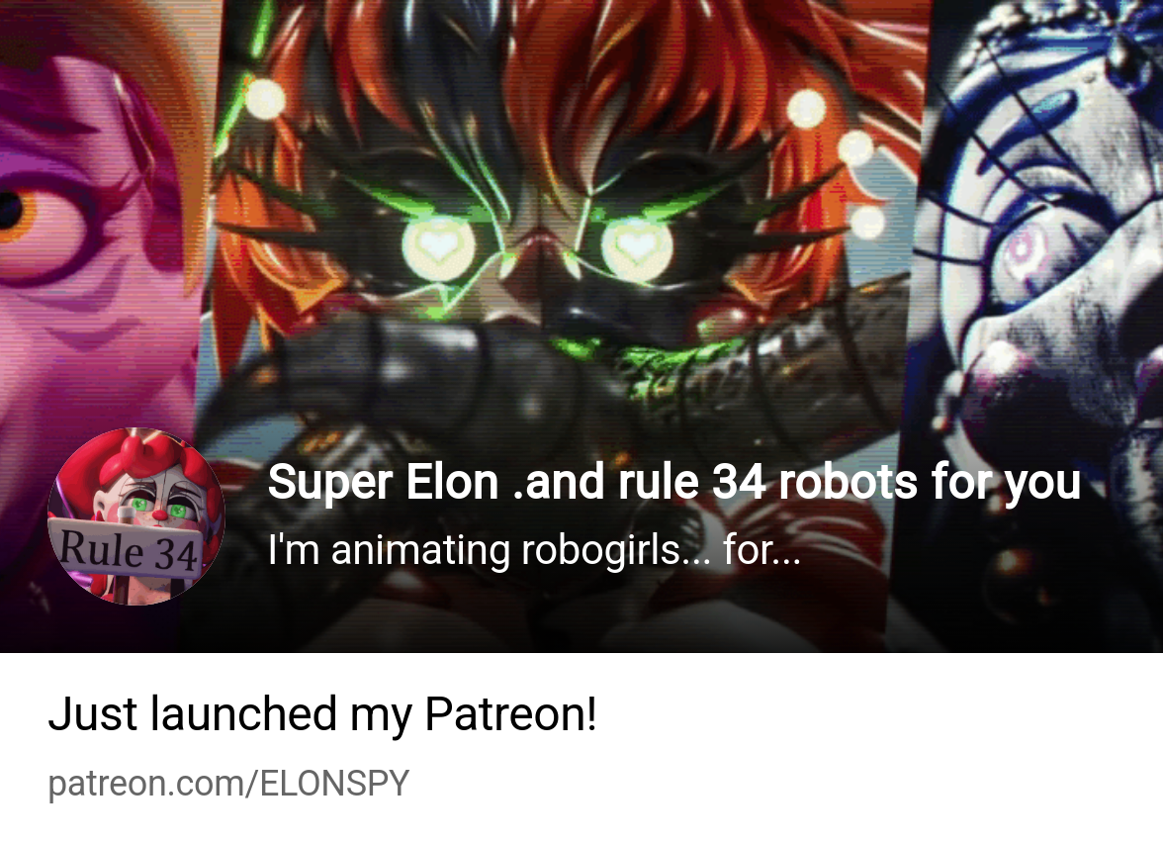This screenshot has width=1163, height=843.
Task: Open the 'Just launched my Patreon!' headline
Action: click(x=322, y=714)
